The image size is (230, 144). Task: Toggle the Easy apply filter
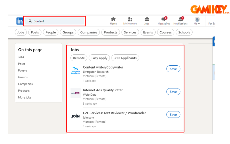99,58
